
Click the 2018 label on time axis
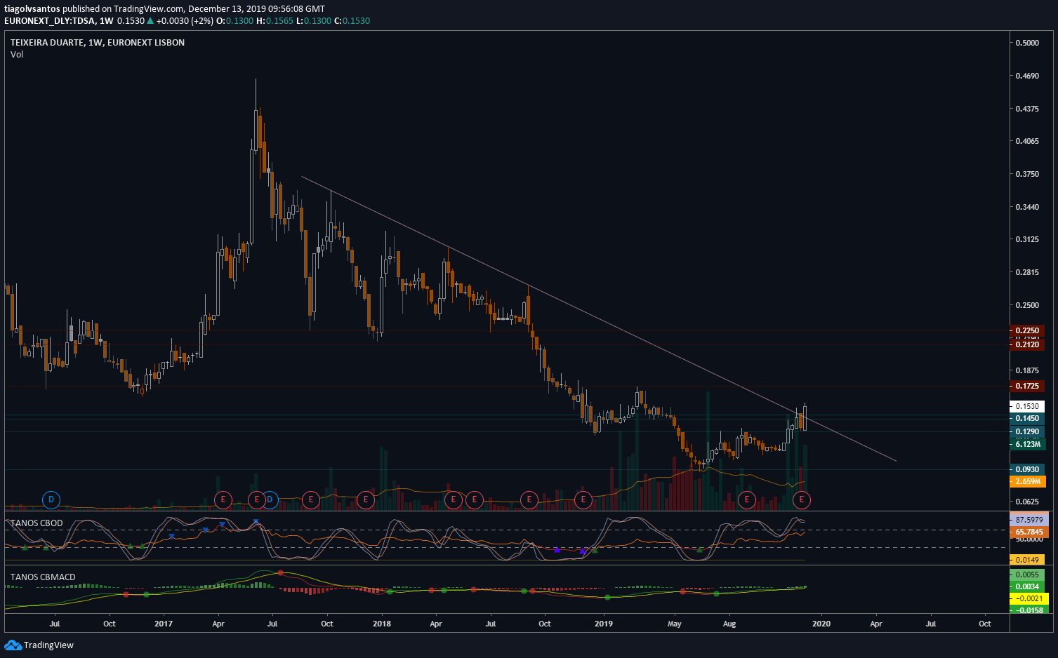[x=382, y=624]
